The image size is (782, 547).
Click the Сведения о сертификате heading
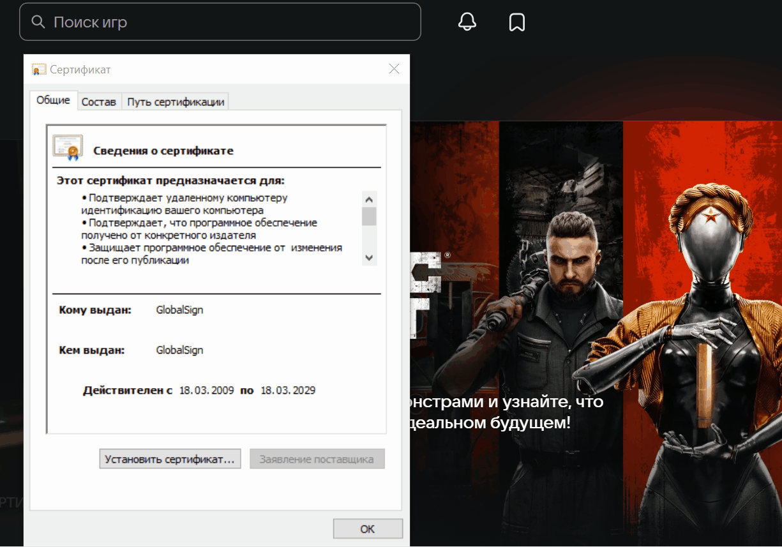point(163,151)
